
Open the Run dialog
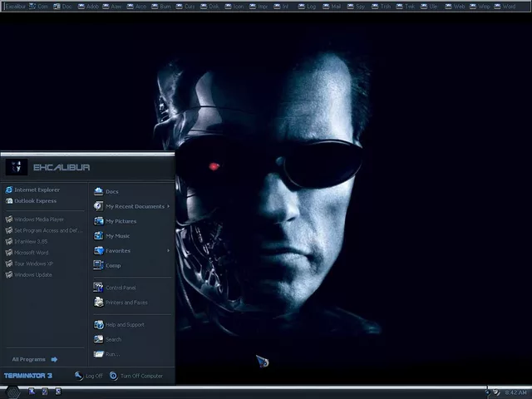tap(111, 354)
